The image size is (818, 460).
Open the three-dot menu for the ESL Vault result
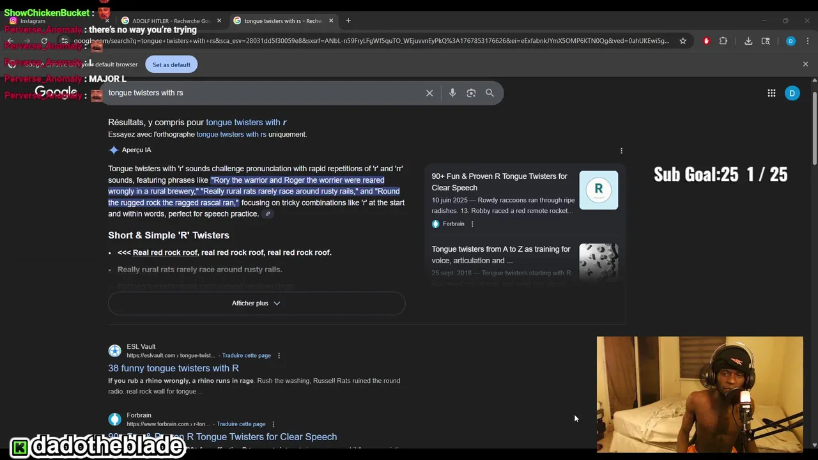pos(279,355)
